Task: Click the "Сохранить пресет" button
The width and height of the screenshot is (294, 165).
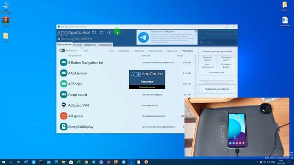Action: [x=226, y=59]
